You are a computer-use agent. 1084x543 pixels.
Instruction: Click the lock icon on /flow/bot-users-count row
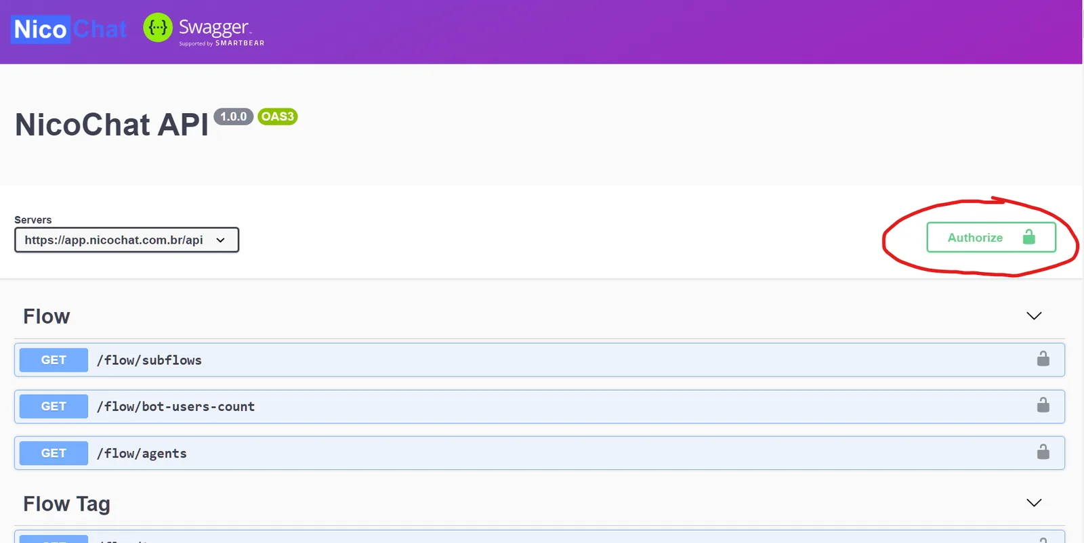tap(1043, 405)
